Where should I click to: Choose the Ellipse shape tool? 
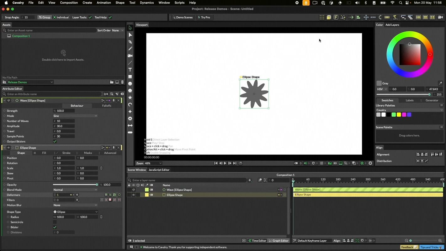point(130,84)
